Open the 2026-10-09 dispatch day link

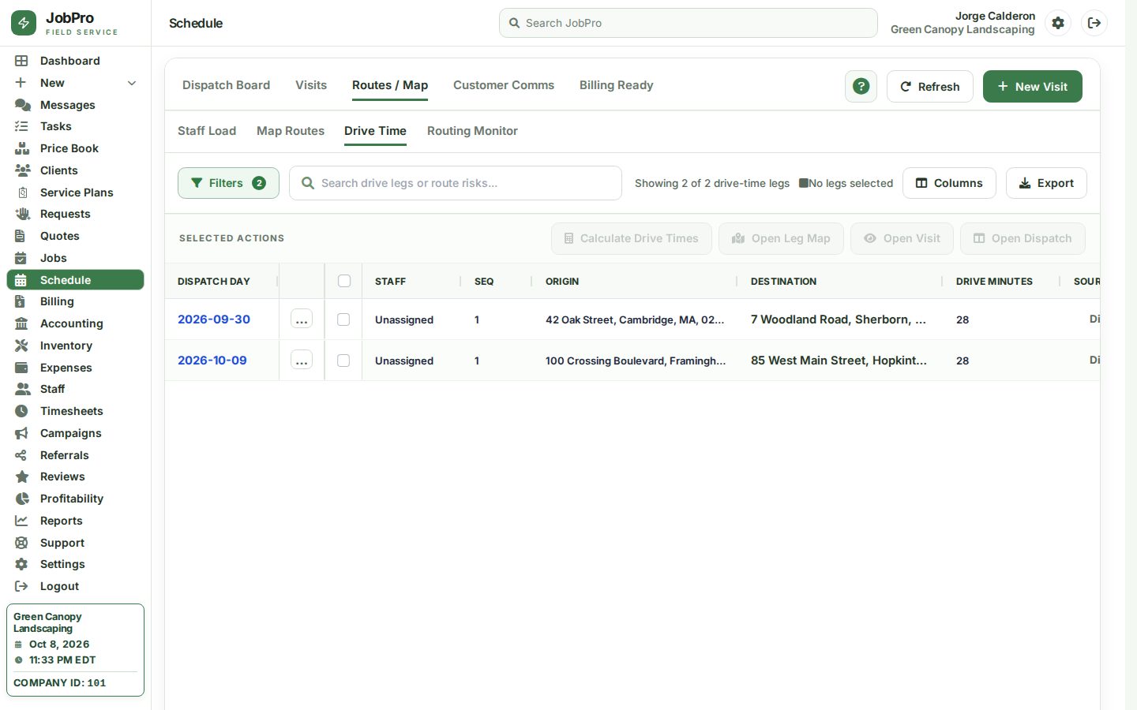212,361
